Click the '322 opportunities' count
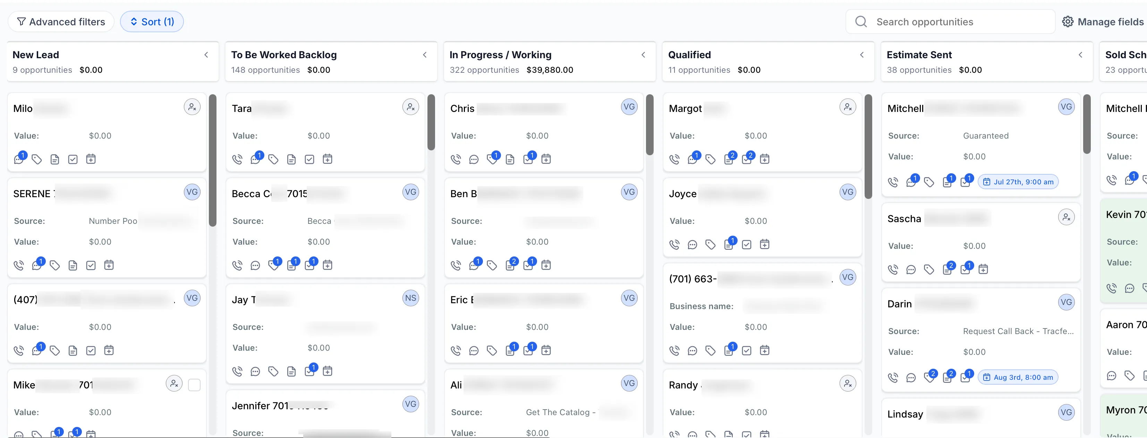This screenshot has width=1147, height=438. point(484,70)
